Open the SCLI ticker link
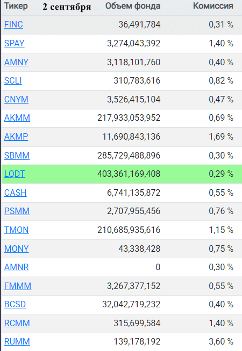 click(x=13, y=80)
